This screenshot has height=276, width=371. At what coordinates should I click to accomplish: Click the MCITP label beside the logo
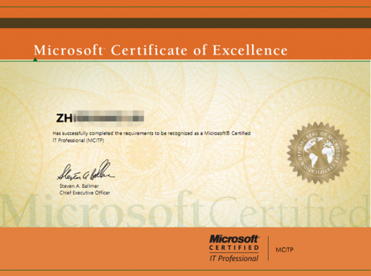[x=285, y=249]
